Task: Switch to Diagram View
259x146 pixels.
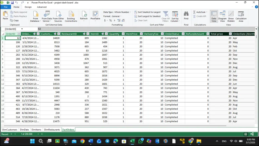Action: click(x=222, y=16)
